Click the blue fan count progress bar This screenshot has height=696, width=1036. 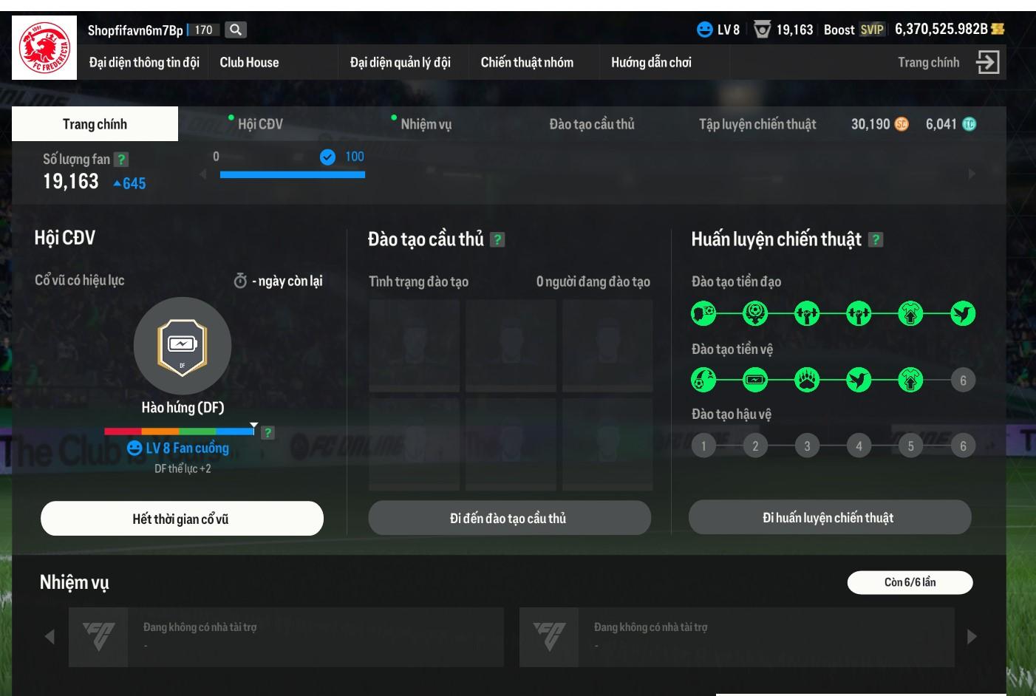tap(293, 174)
